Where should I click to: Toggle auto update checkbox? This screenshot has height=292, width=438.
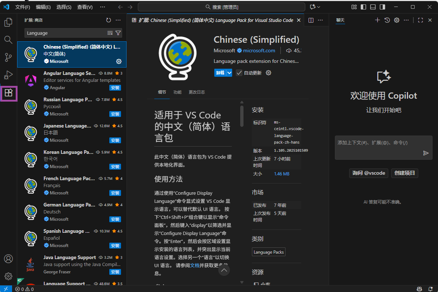239,73
